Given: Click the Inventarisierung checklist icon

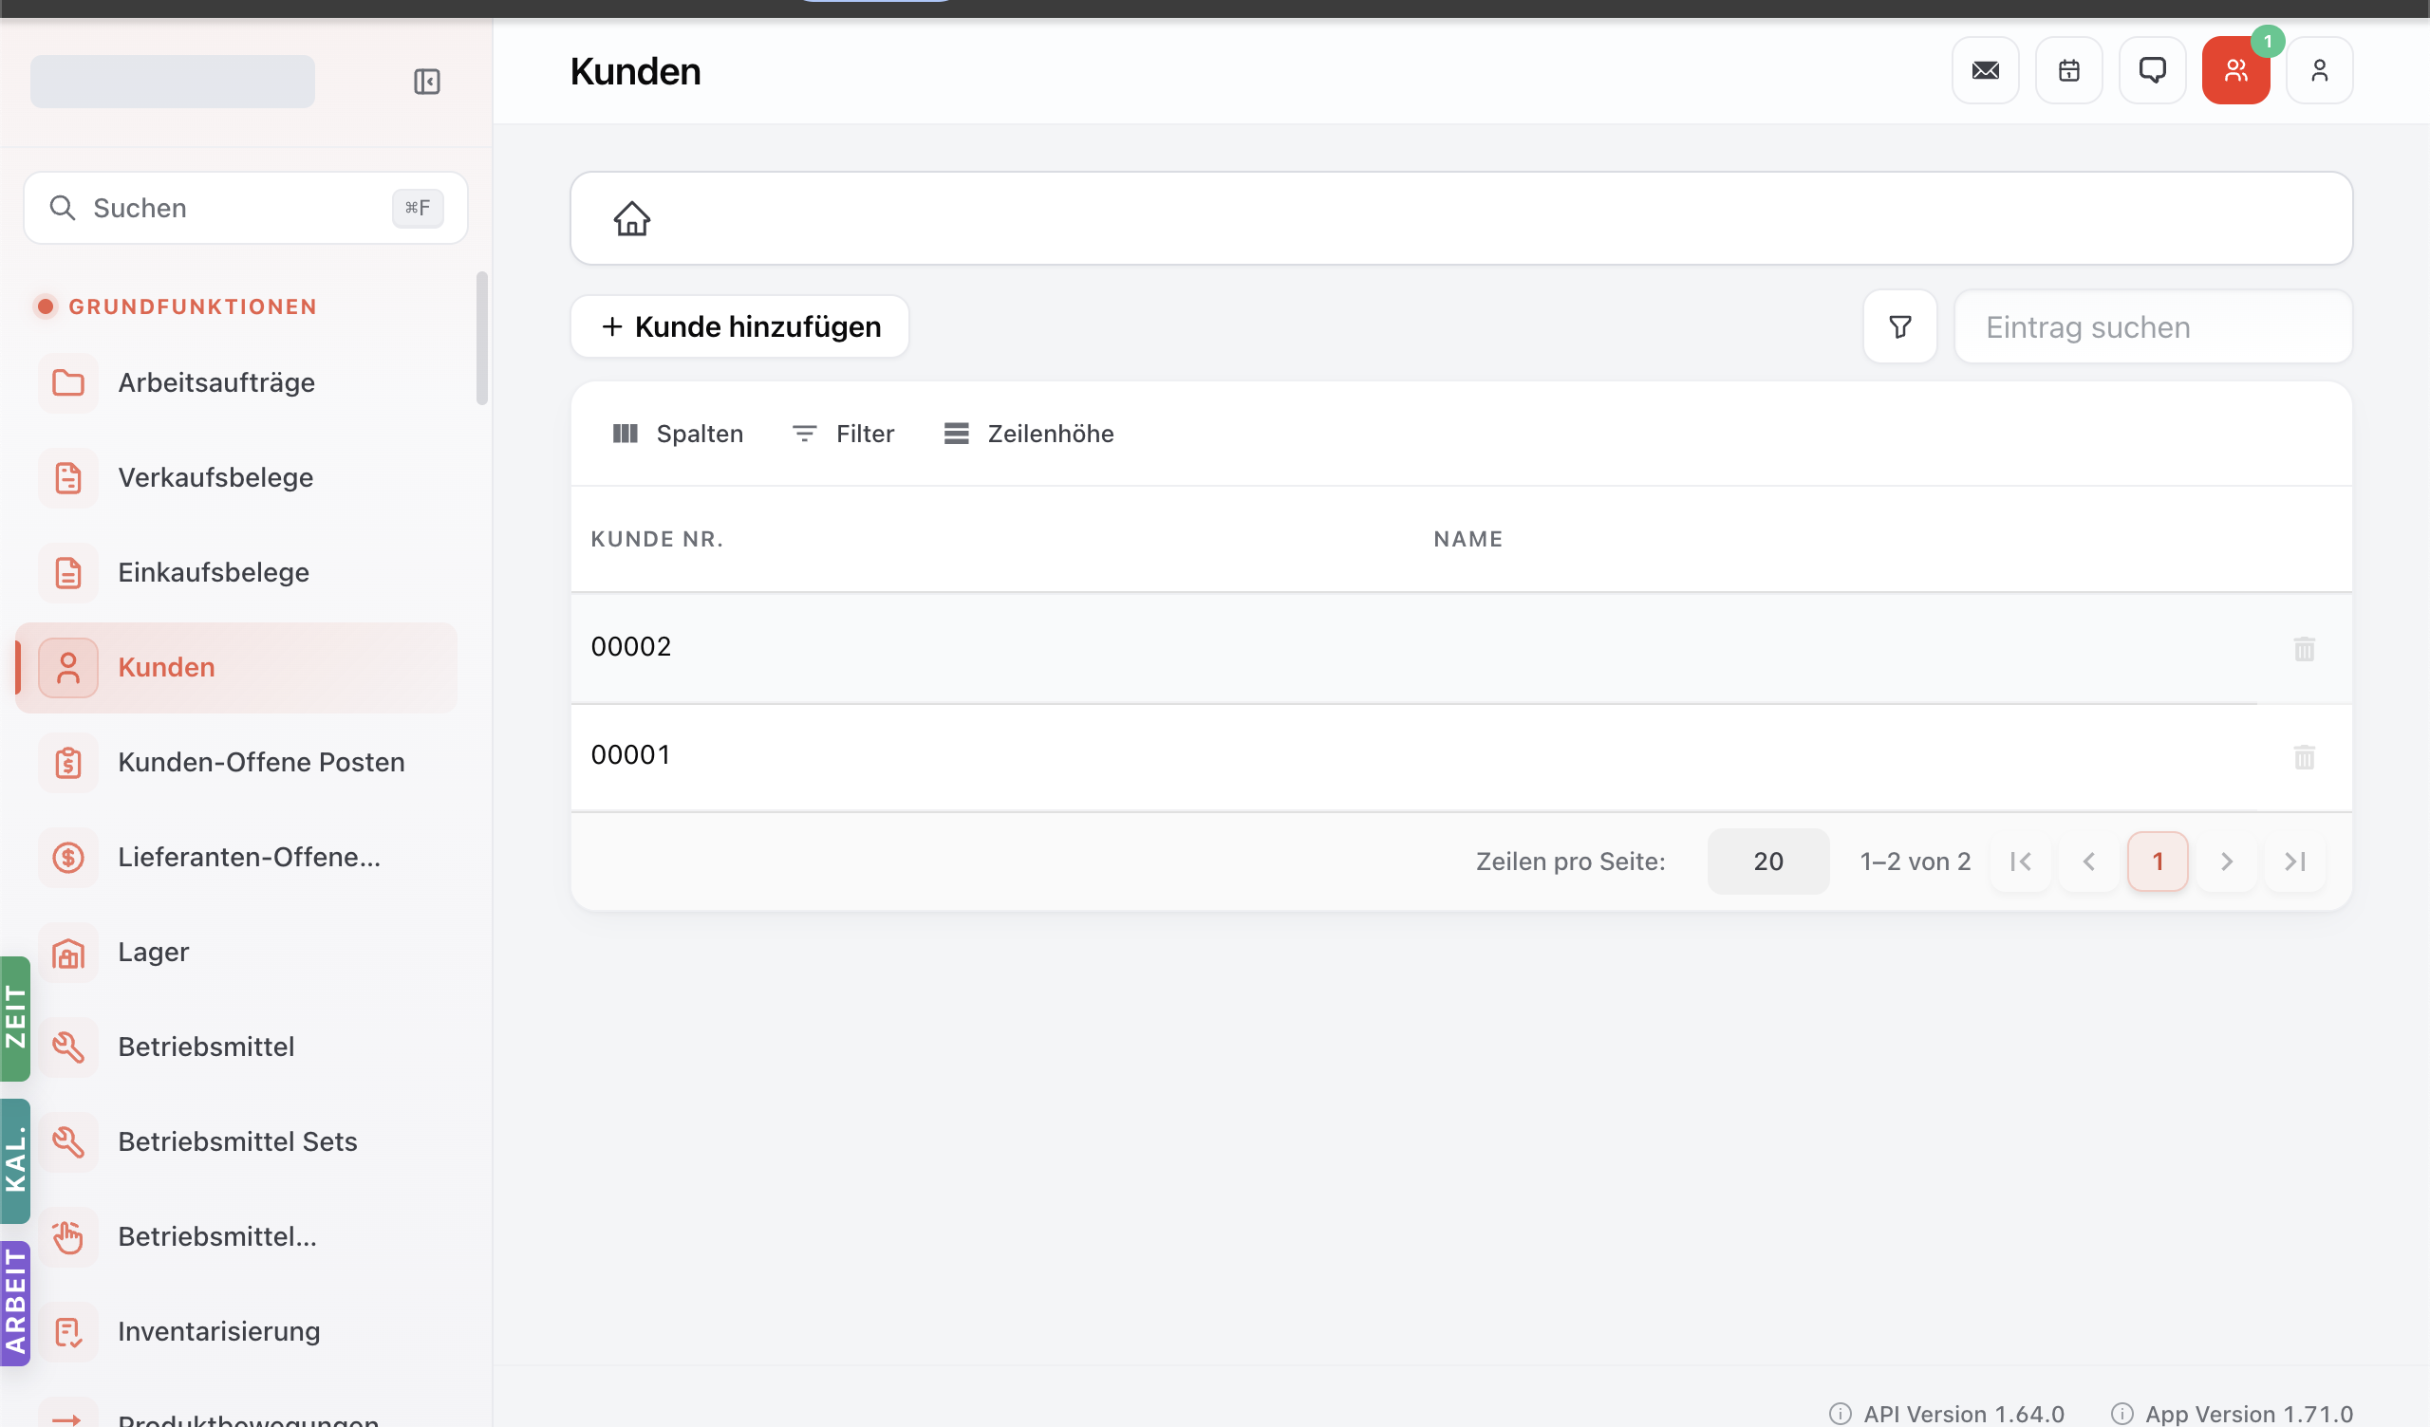Looking at the screenshot, I should [67, 1331].
